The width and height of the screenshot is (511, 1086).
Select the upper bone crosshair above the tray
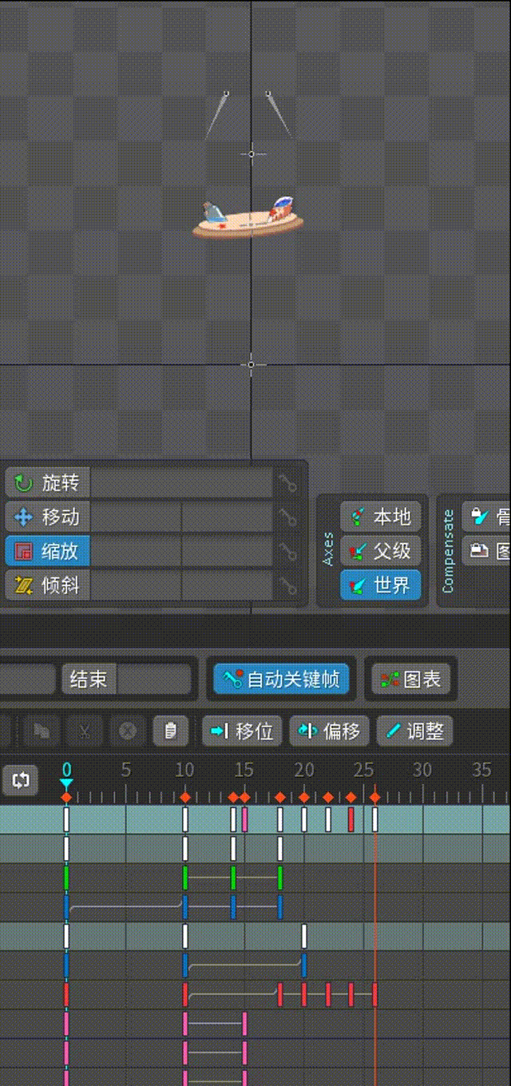point(252,153)
